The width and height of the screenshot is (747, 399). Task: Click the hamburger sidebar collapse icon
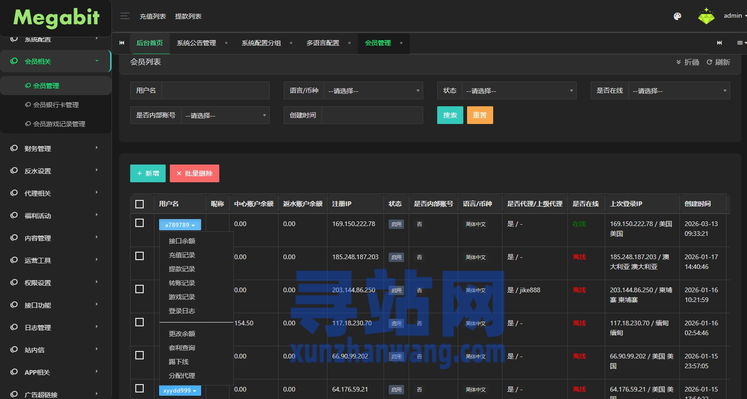[125, 16]
